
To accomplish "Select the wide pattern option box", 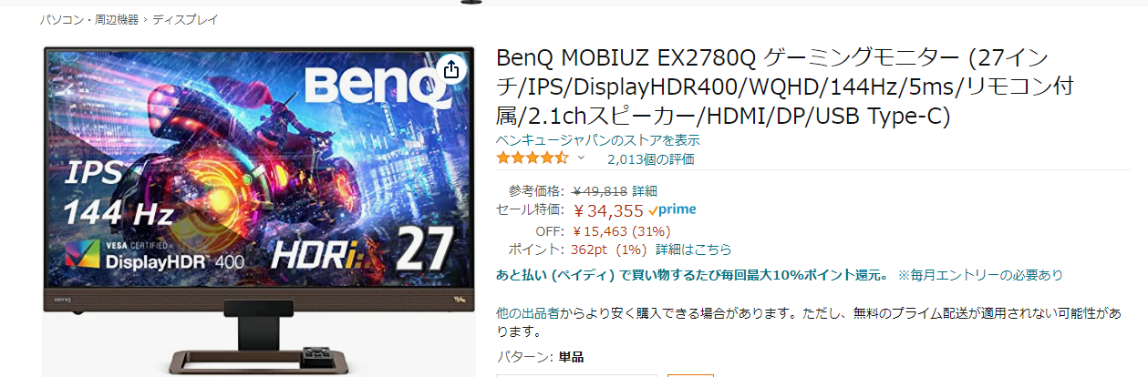I will [576, 375].
